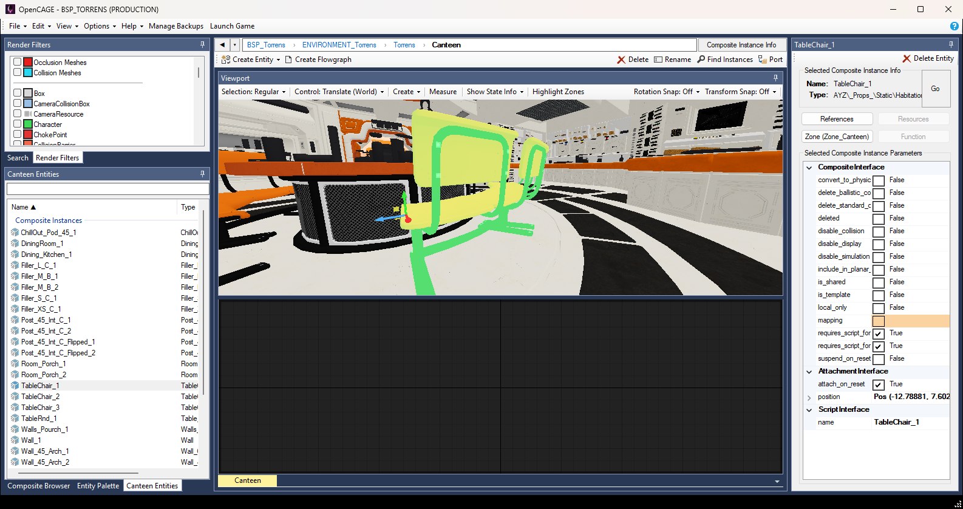Click the Go button

pyautogui.click(x=936, y=89)
